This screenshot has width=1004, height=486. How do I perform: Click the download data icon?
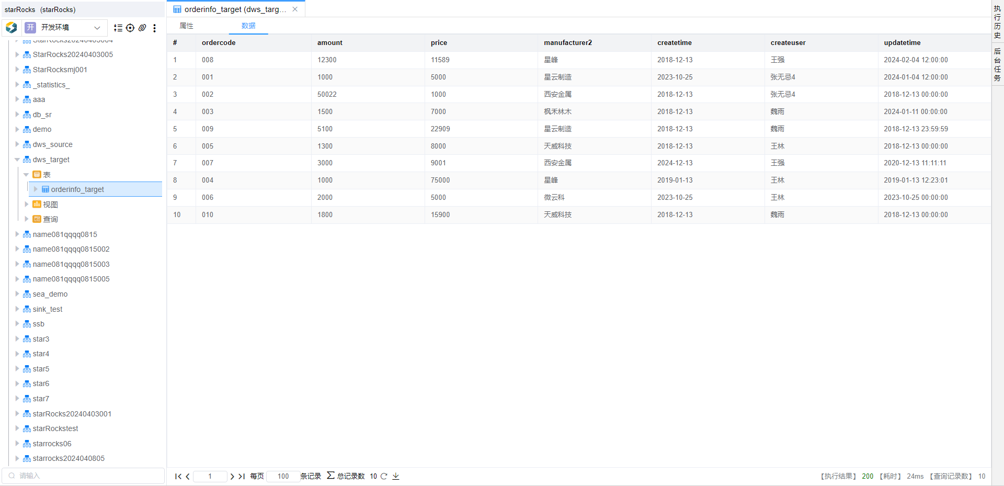point(396,476)
